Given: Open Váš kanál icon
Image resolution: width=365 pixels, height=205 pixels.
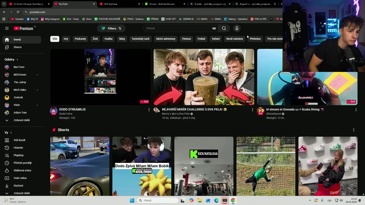Looking at the screenshot, I should (x=7, y=140).
